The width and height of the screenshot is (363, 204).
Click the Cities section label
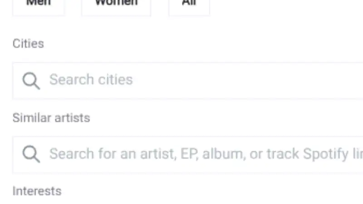tap(28, 44)
